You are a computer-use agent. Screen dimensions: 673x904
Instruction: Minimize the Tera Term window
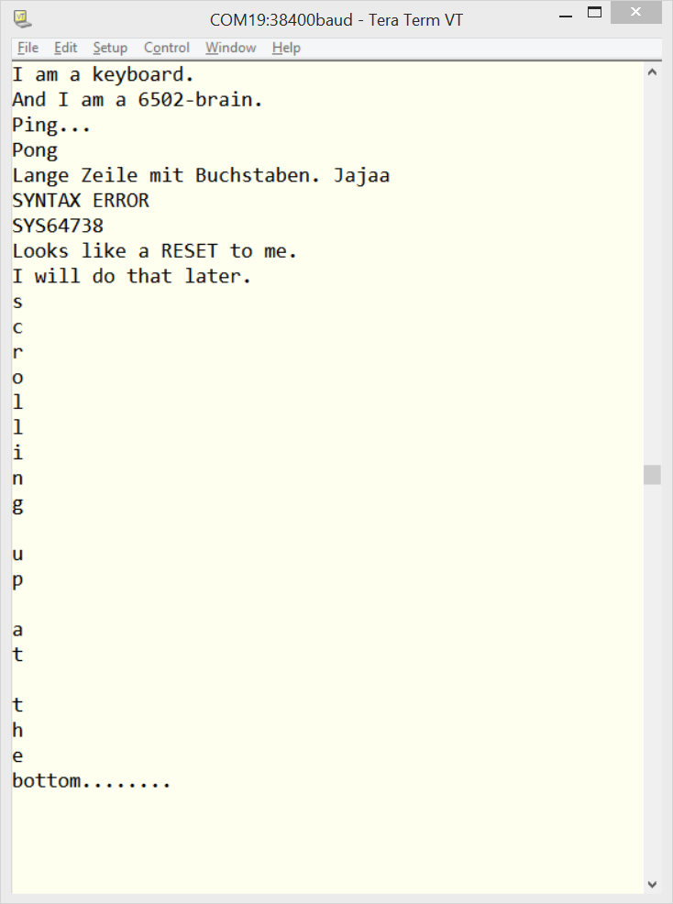click(x=566, y=17)
